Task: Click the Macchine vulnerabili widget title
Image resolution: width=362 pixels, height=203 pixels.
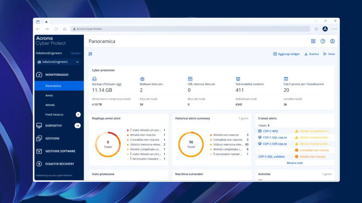Action: coord(189,174)
